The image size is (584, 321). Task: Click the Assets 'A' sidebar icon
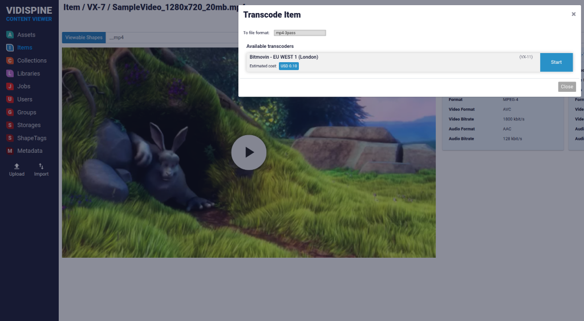tap(10, 35)
